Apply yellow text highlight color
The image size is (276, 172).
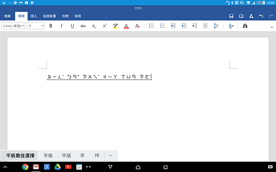(x=115, y=26)
